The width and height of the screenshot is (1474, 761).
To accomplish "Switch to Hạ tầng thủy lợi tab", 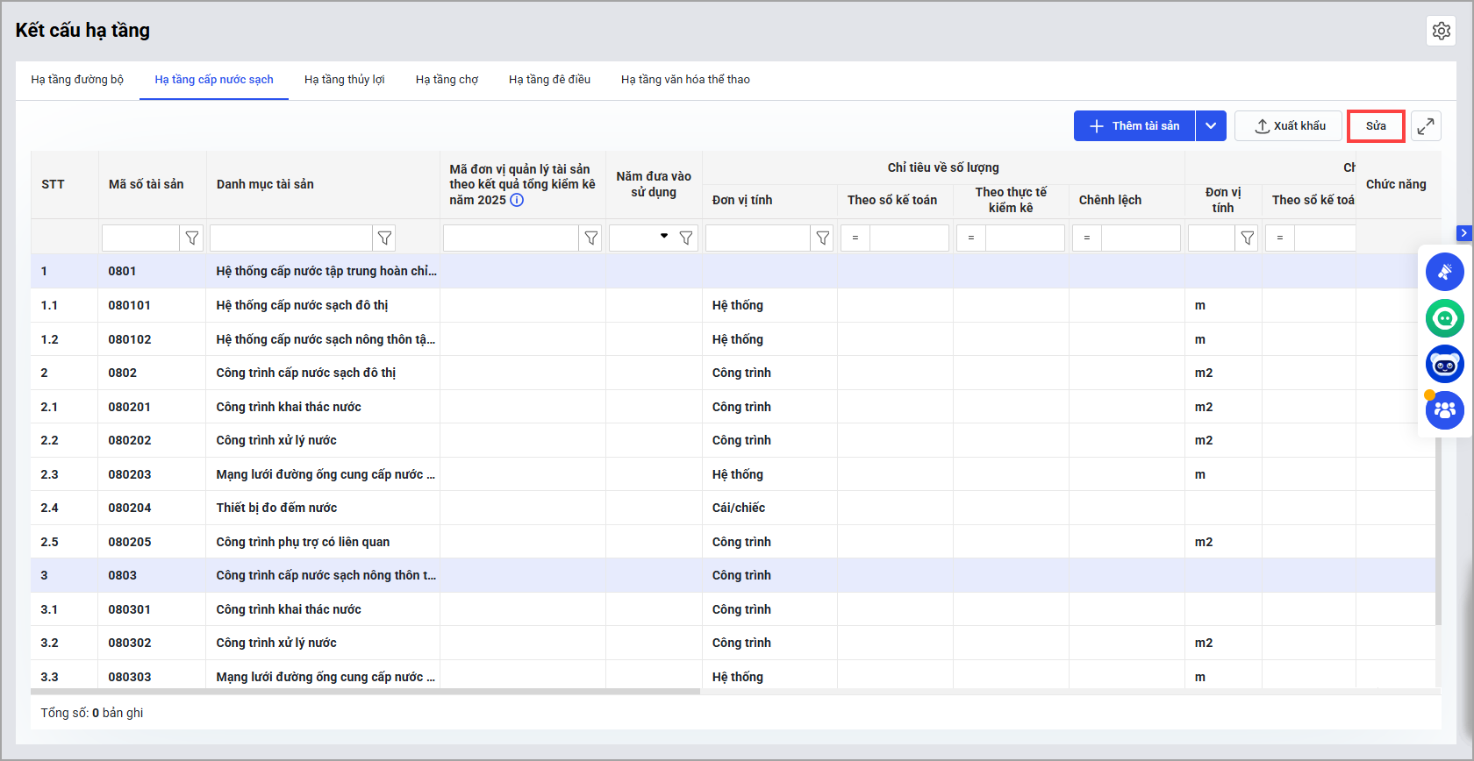I will [x=344, y=80].
